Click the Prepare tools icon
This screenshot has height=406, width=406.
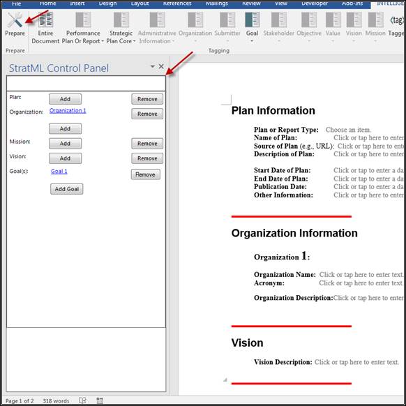click(15, 20)
